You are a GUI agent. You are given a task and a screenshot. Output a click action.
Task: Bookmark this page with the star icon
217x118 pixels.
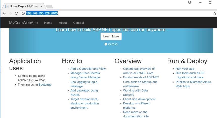coord(215,13)
